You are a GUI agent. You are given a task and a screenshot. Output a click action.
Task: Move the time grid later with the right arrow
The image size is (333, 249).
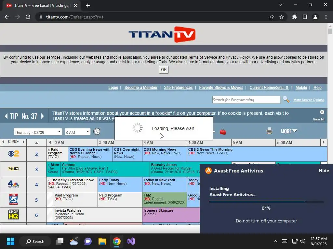point(324,142)
